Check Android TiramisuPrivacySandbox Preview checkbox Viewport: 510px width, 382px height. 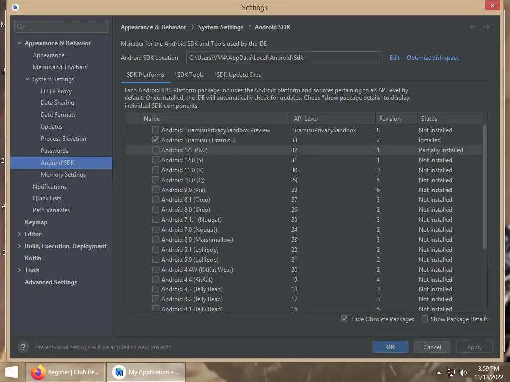click(x=156, y=130)
